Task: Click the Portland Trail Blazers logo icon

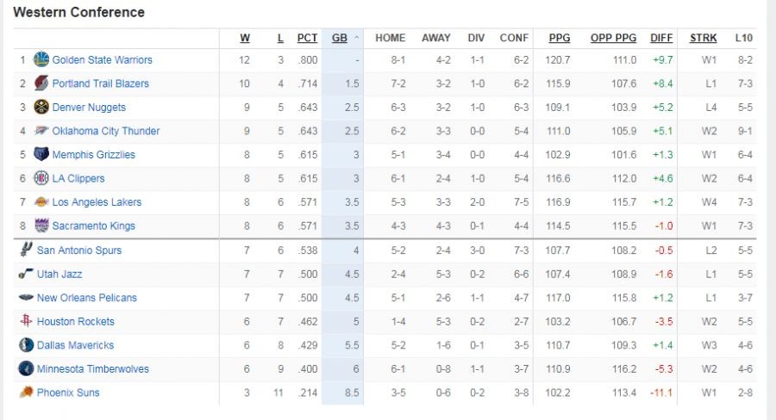Action: pos(41,83)
